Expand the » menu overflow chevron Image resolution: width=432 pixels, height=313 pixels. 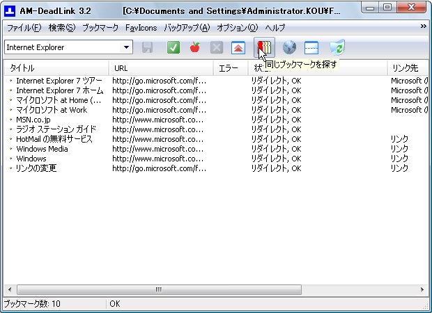pyautogui.click(x=424, y=26)
